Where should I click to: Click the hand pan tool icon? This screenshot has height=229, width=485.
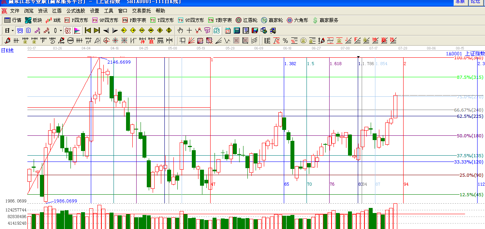180,30
